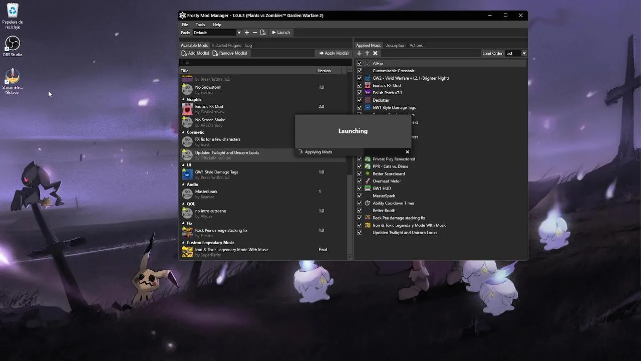Click the move mod down arrow
Screen dimensions: 641x361
[x=359, y=53]
